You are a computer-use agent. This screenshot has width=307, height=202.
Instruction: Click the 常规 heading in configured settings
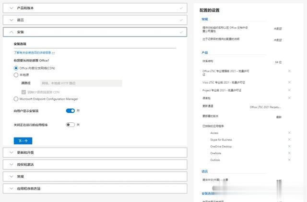(x=205, y=19)
